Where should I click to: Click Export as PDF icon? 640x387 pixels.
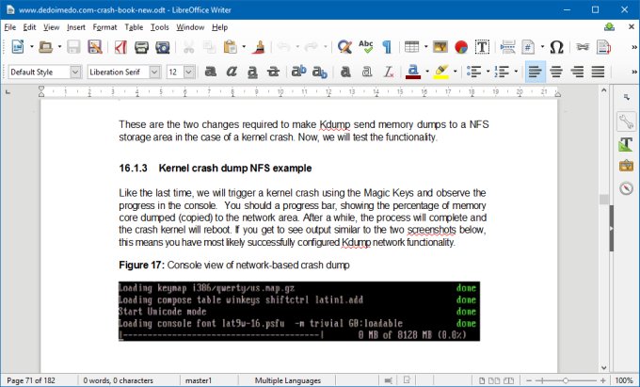click(121, 46)
